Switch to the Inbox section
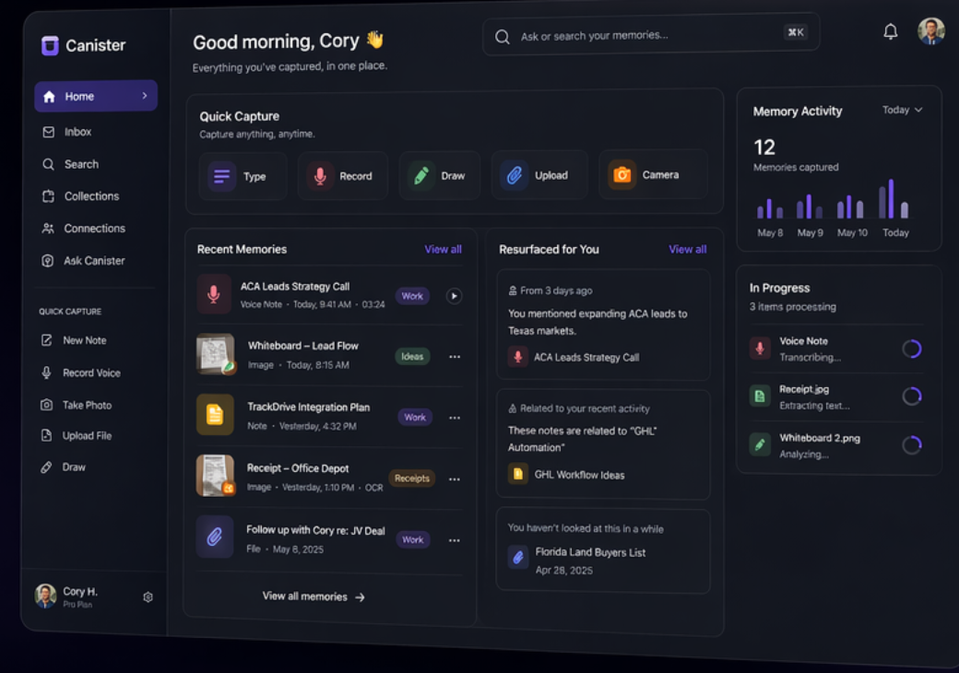 (79, 132)
